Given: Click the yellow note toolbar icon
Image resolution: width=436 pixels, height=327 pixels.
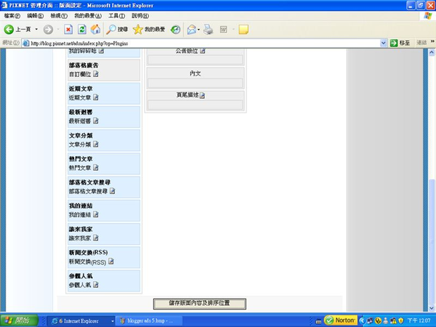Looking at the screenshot, I should 243,29.
